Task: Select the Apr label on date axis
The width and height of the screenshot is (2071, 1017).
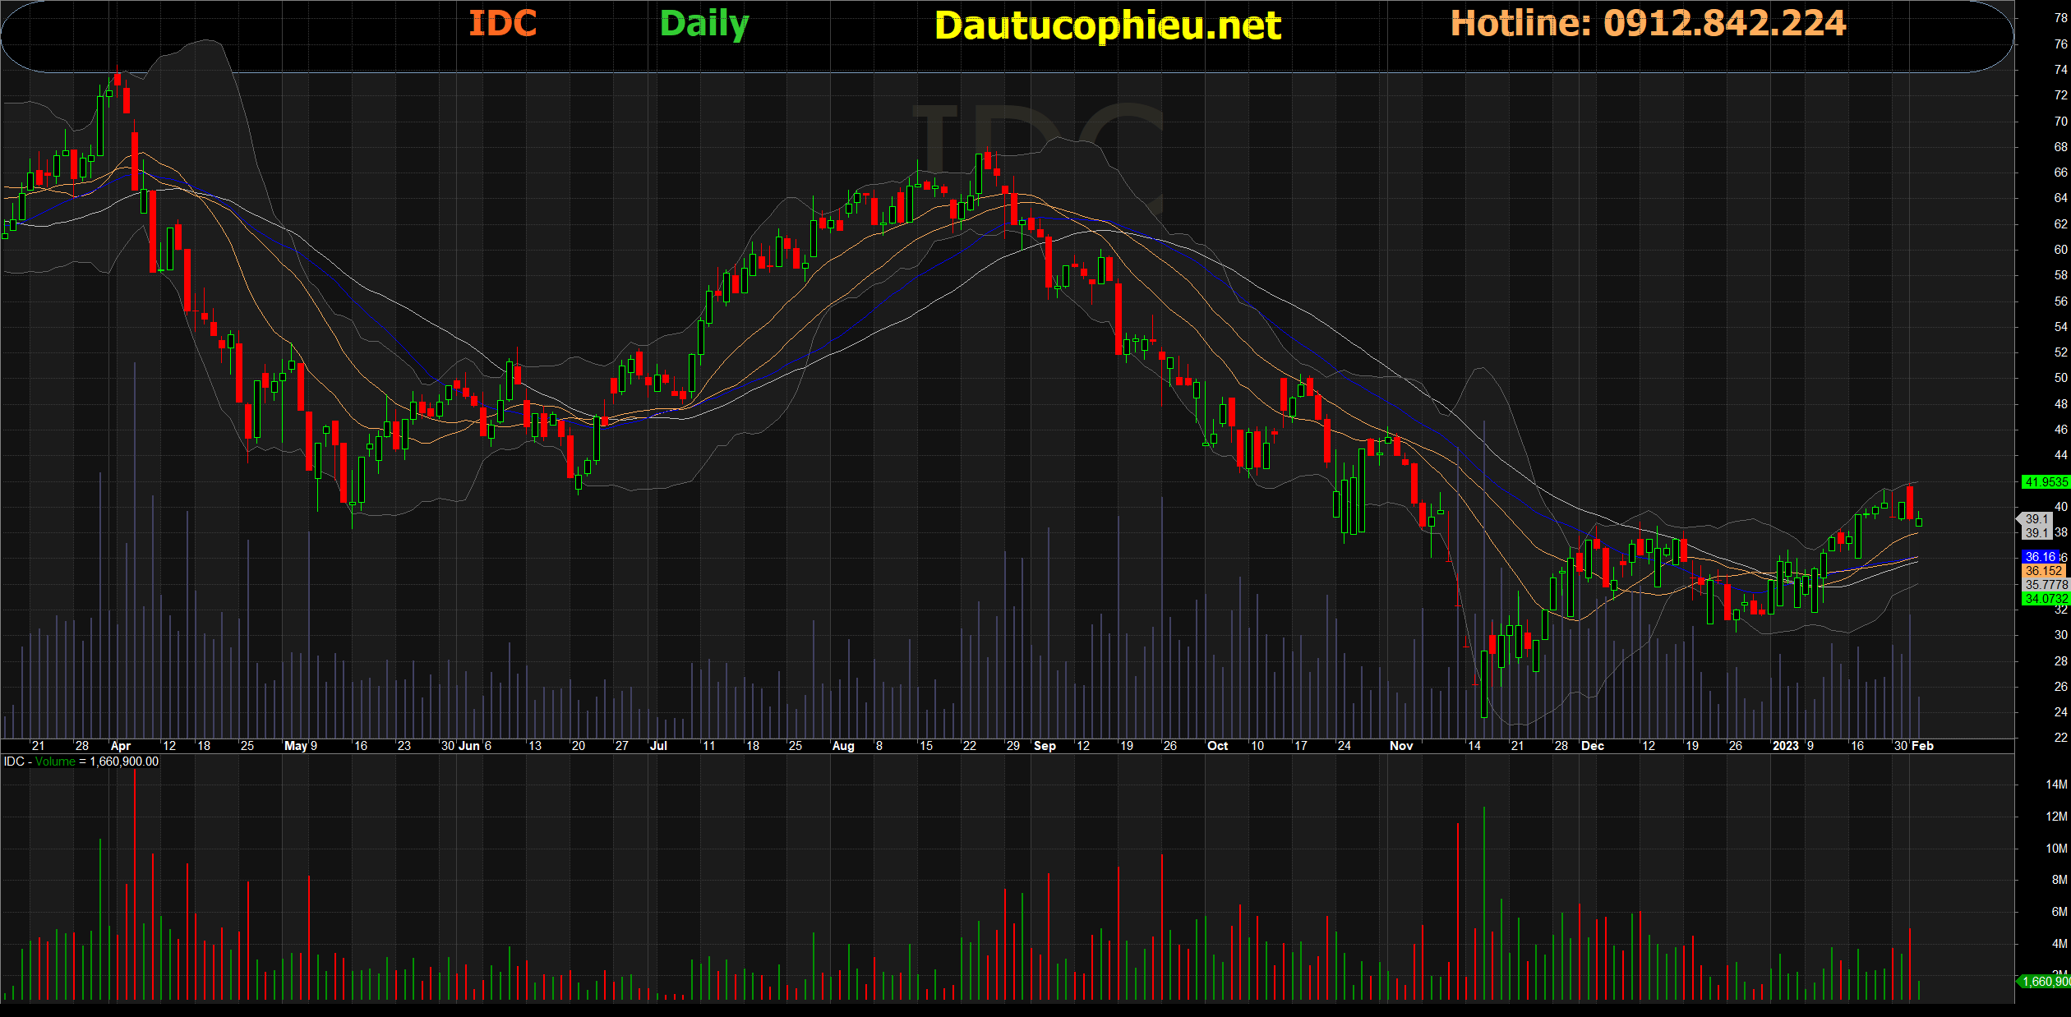Action: 121,746
